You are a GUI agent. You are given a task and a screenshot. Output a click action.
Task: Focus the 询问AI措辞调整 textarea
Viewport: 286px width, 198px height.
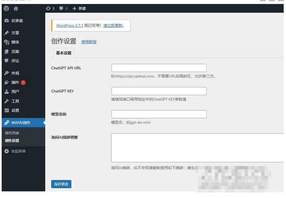click(x=197, y=148)
